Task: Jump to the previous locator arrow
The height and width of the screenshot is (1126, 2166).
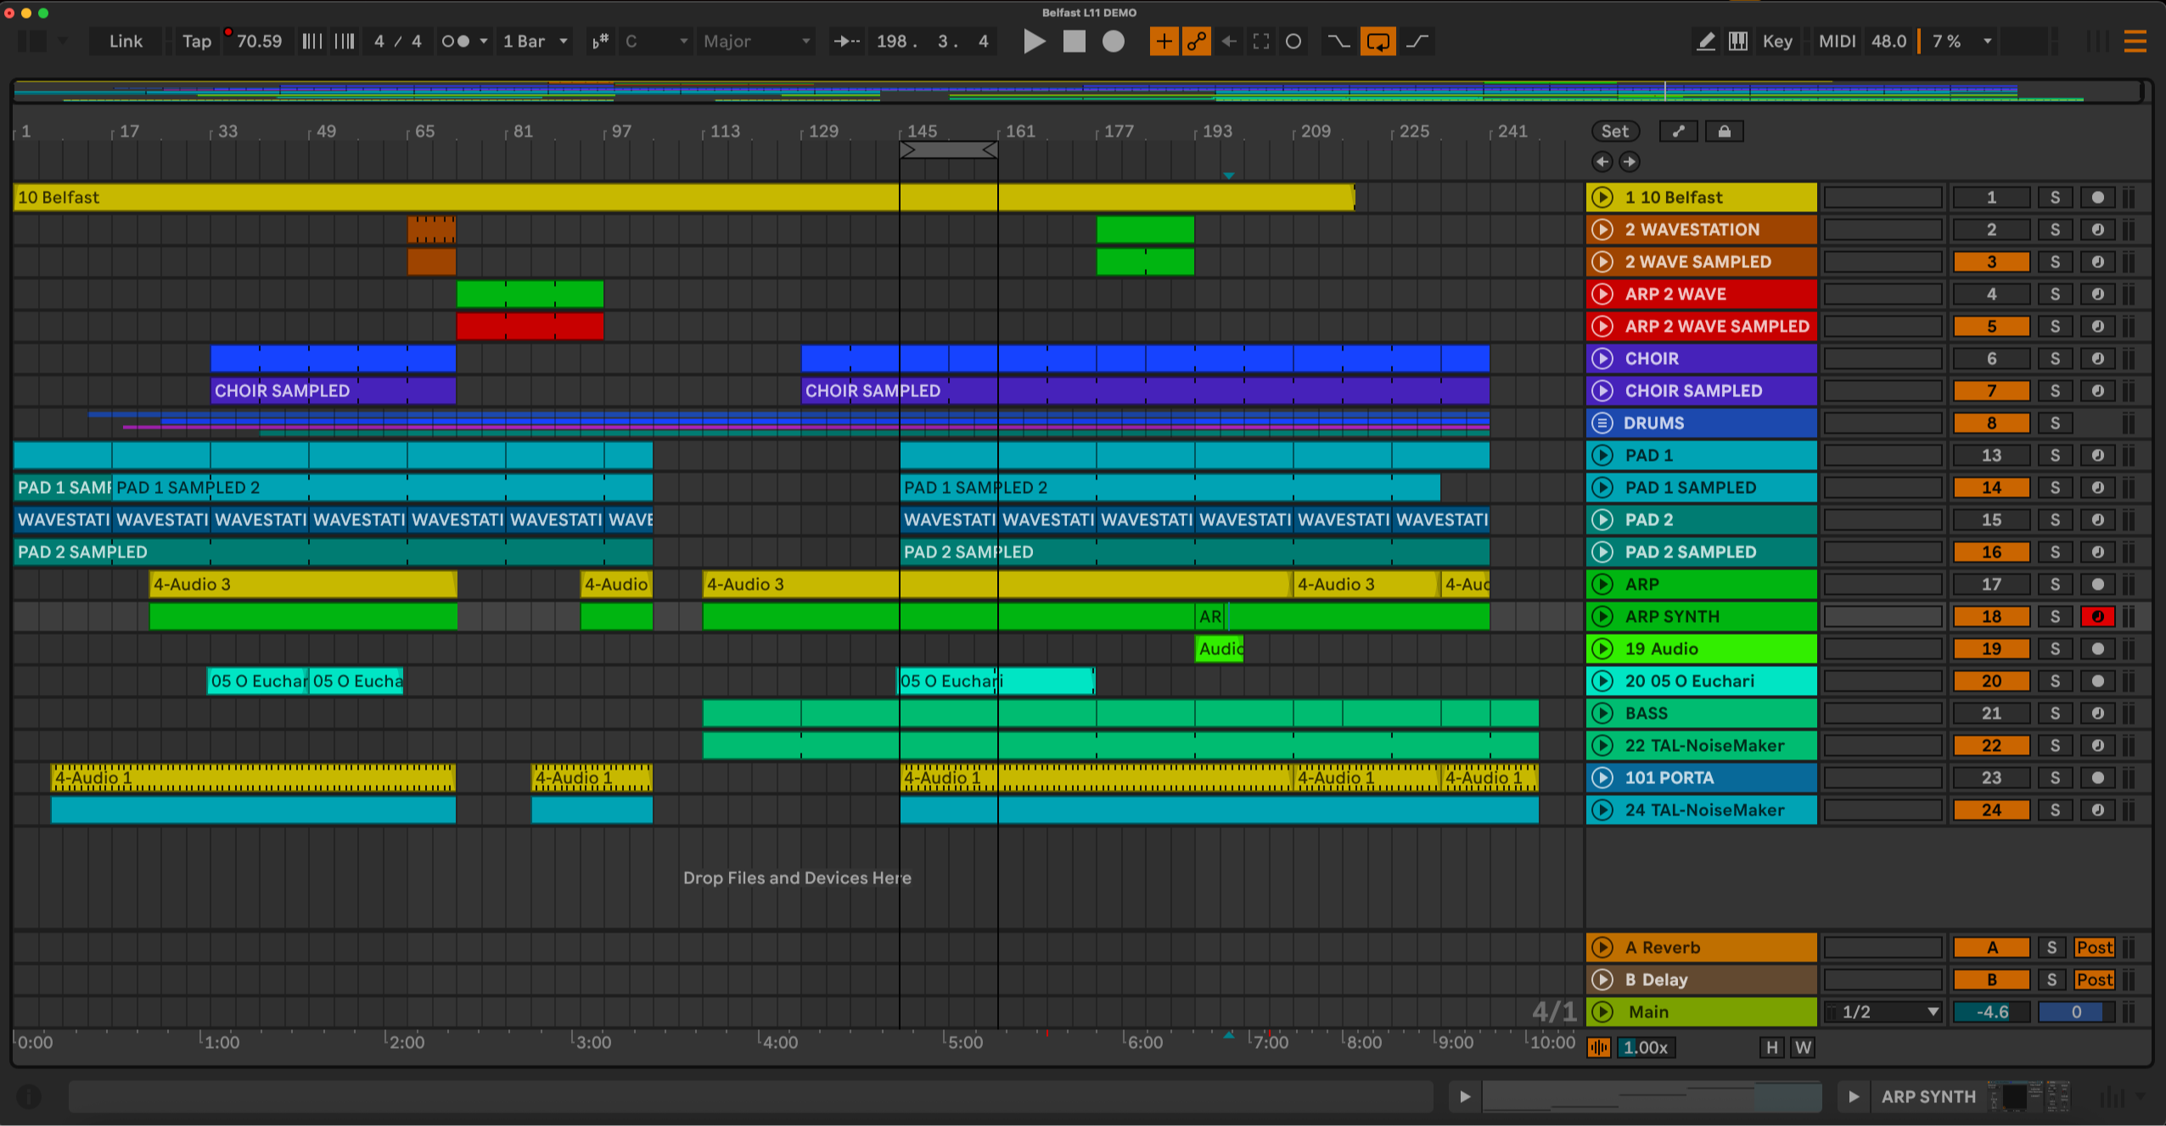Action: (x=1602, y=162)
